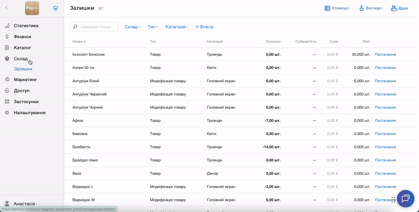Click the Каталог document icon
The image size is (419, 212).
click(x=7, y=48)
